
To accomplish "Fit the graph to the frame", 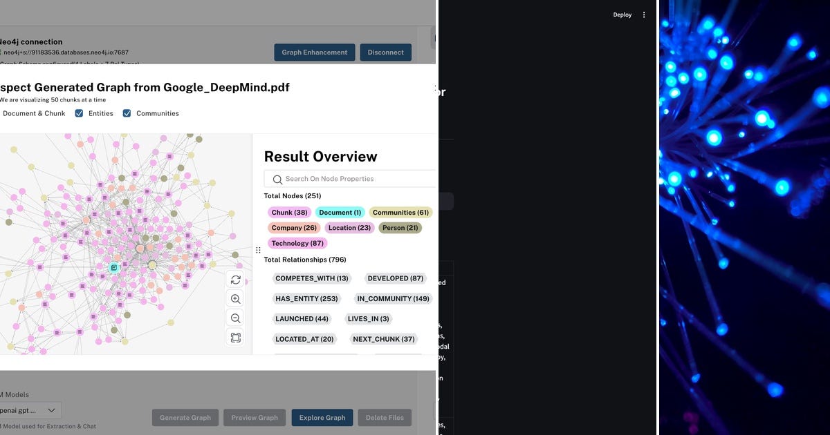I will pyautogui.click(x=235, y=338).
